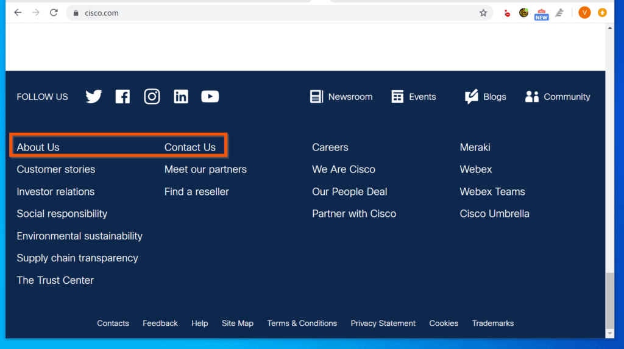This screenshot has width=624, height=349.
Task: Open Terms & Conditions link
Action: (302, 323)
